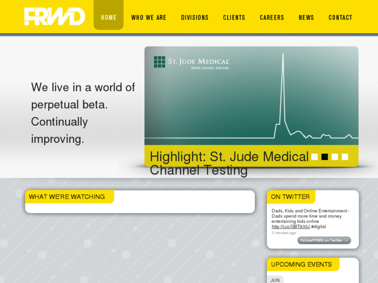
Task: Click the JUN event date label
Action: tap(275, 280)
